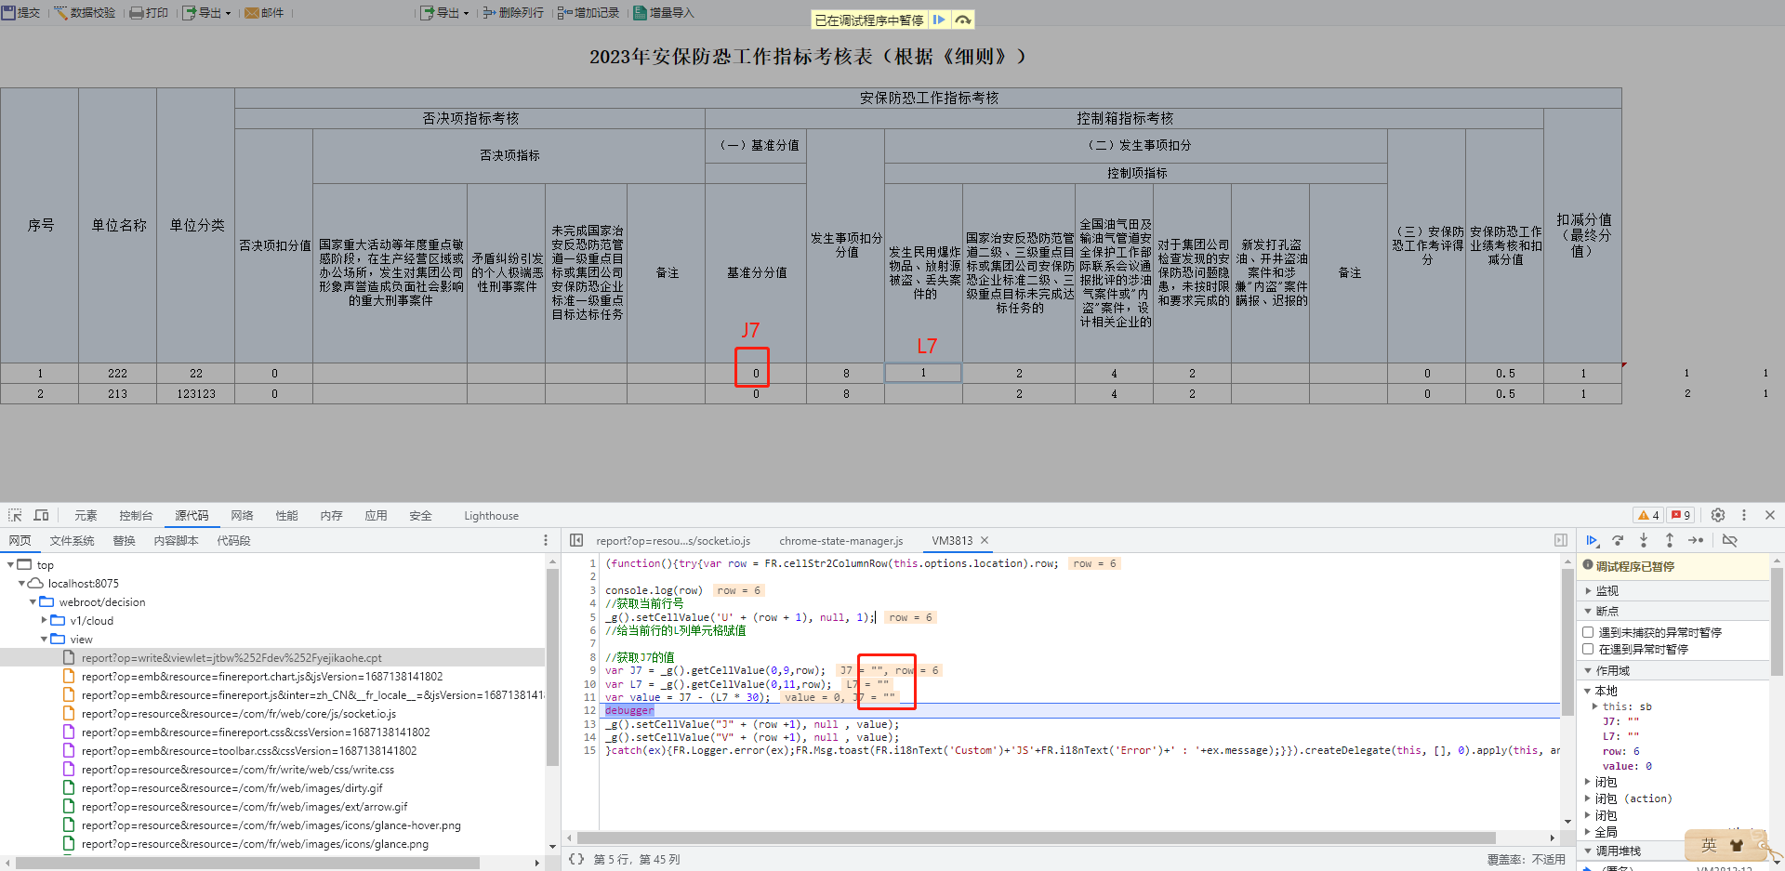Close the VM3813 source tab

pyautogui.click(x=985, y=540)
